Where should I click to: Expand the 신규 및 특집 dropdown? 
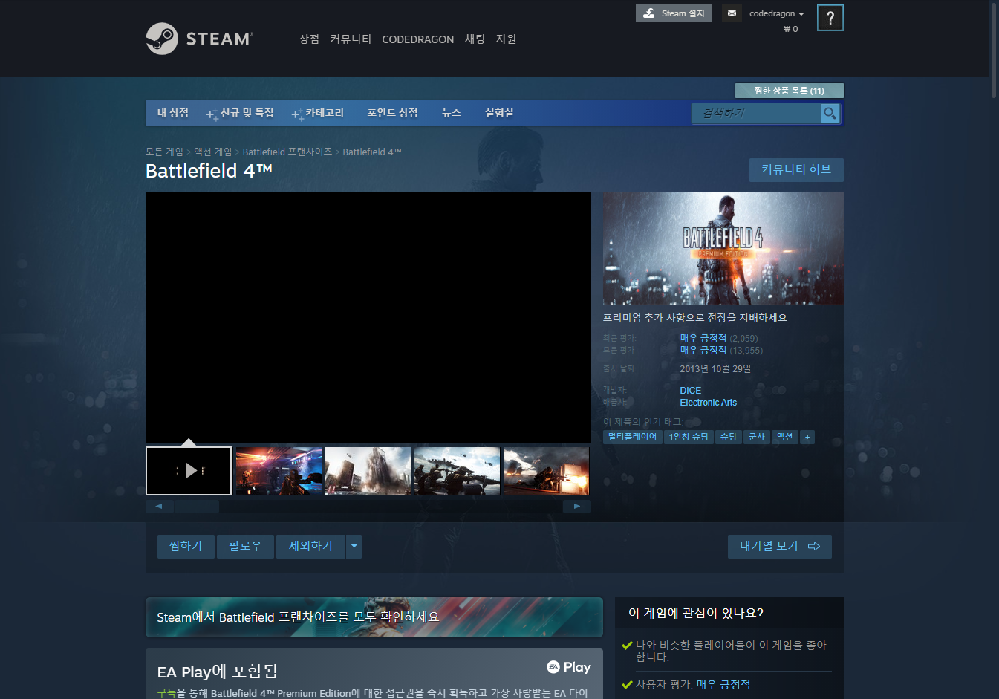pos(241,113)
